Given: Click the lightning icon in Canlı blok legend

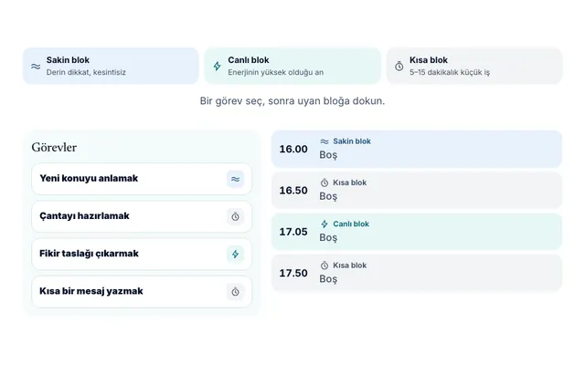Looking at the screenshot, I should 218,67.
